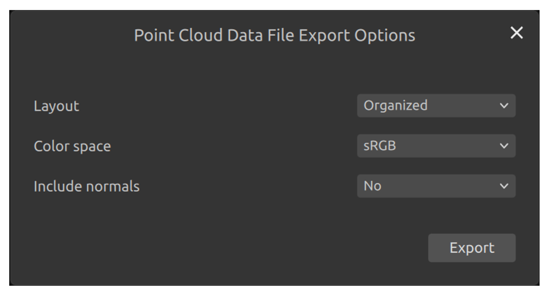Open the Color space dropdown
The width and height of the screenshot is (549, 296).
tap(436, 146)
